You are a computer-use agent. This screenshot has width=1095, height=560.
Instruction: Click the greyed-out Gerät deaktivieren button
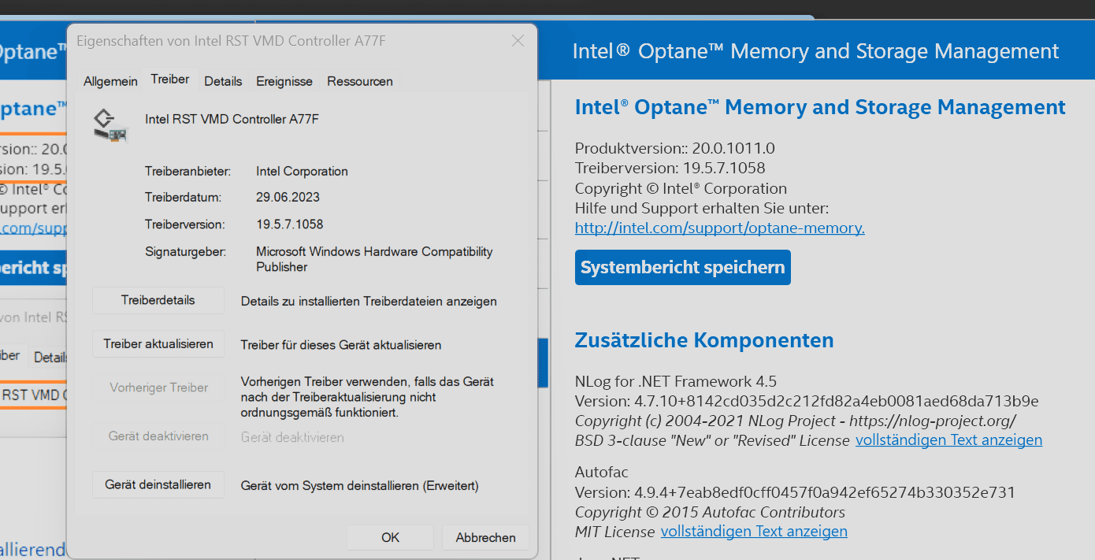(158, 436)
